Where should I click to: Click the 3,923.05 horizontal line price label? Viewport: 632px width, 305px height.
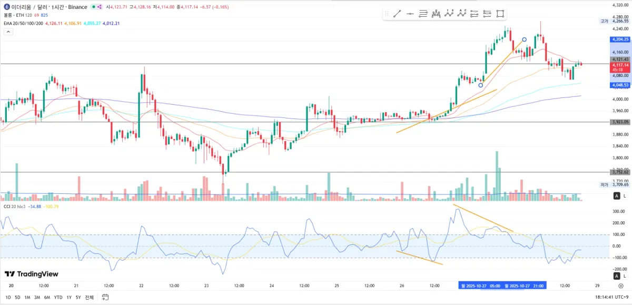(x=620, y=122)
